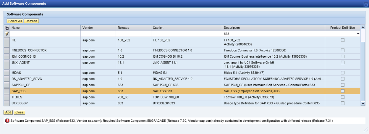Check Product Definition for UTXSSLGP row
Viewport: 369px width, 134px height.
coord(343,103)
